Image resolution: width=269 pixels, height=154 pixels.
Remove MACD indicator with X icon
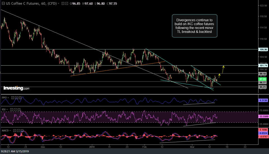click(x=22, y=130)
